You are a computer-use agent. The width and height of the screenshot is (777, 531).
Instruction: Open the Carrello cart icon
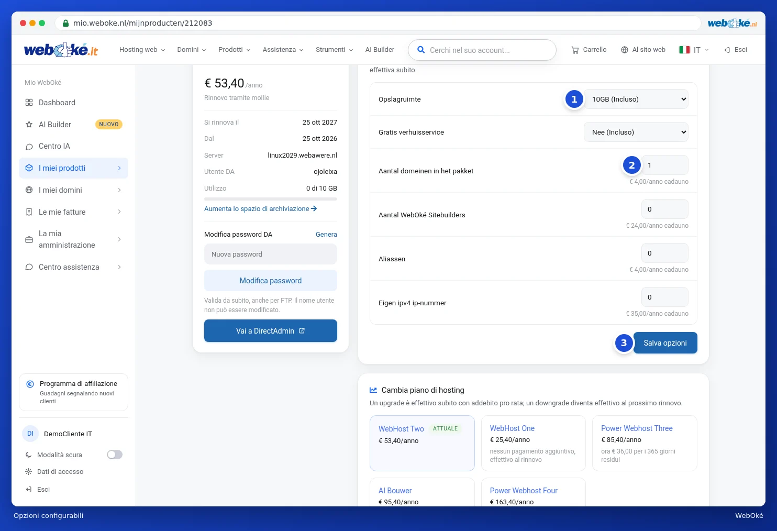pyautogui.click(x=575, y=50)
